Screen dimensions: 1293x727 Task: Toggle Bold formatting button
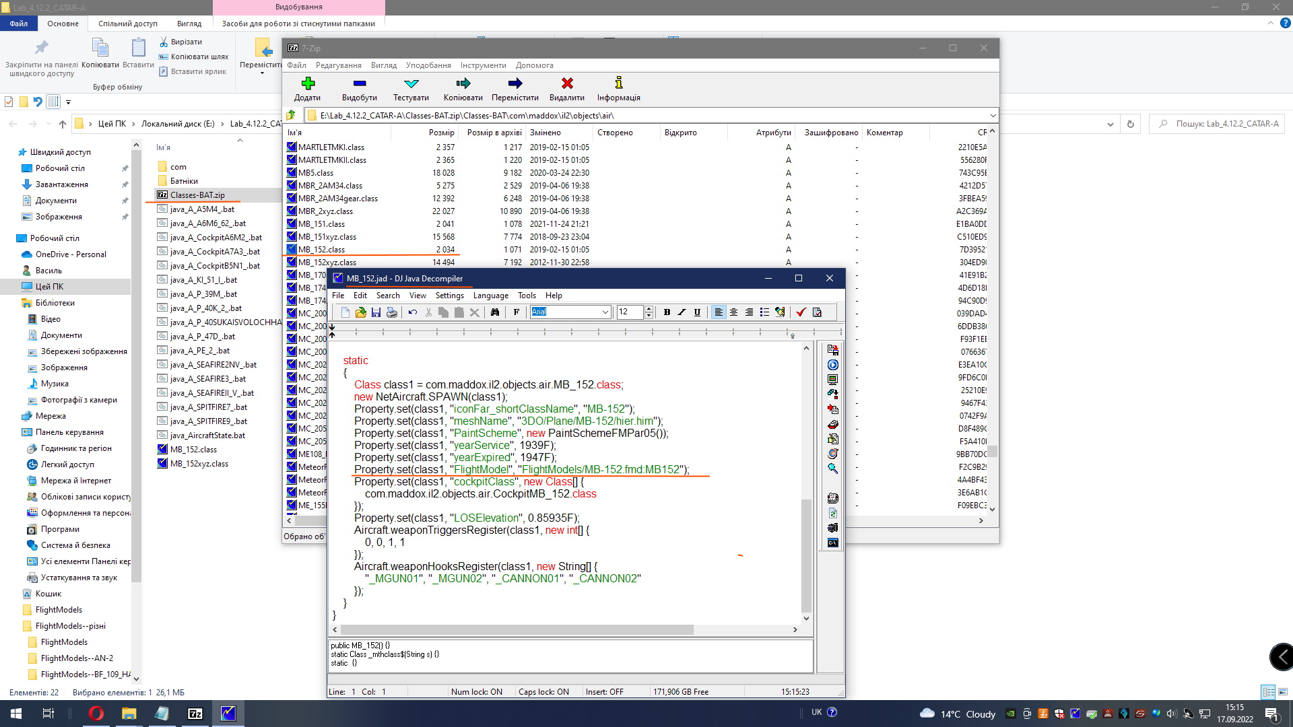click(667, 312)
